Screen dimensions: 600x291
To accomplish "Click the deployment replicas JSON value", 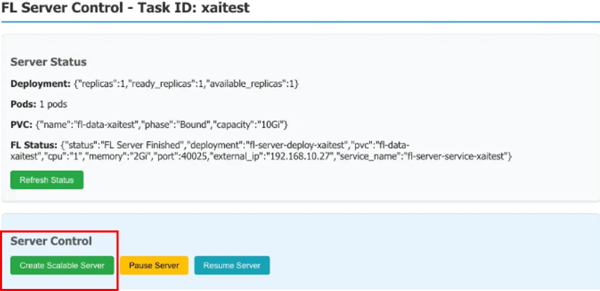I will [186, 84].
